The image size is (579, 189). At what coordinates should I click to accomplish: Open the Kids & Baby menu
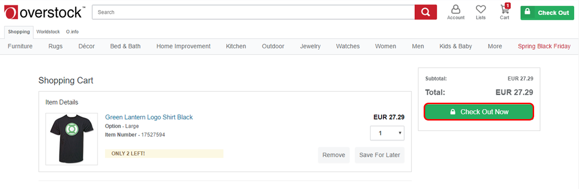click(x=455, y=46)
